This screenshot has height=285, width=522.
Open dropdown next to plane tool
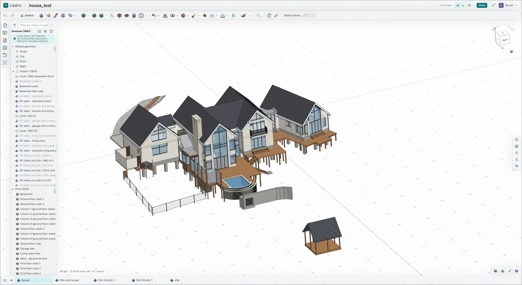pos(217,16)
